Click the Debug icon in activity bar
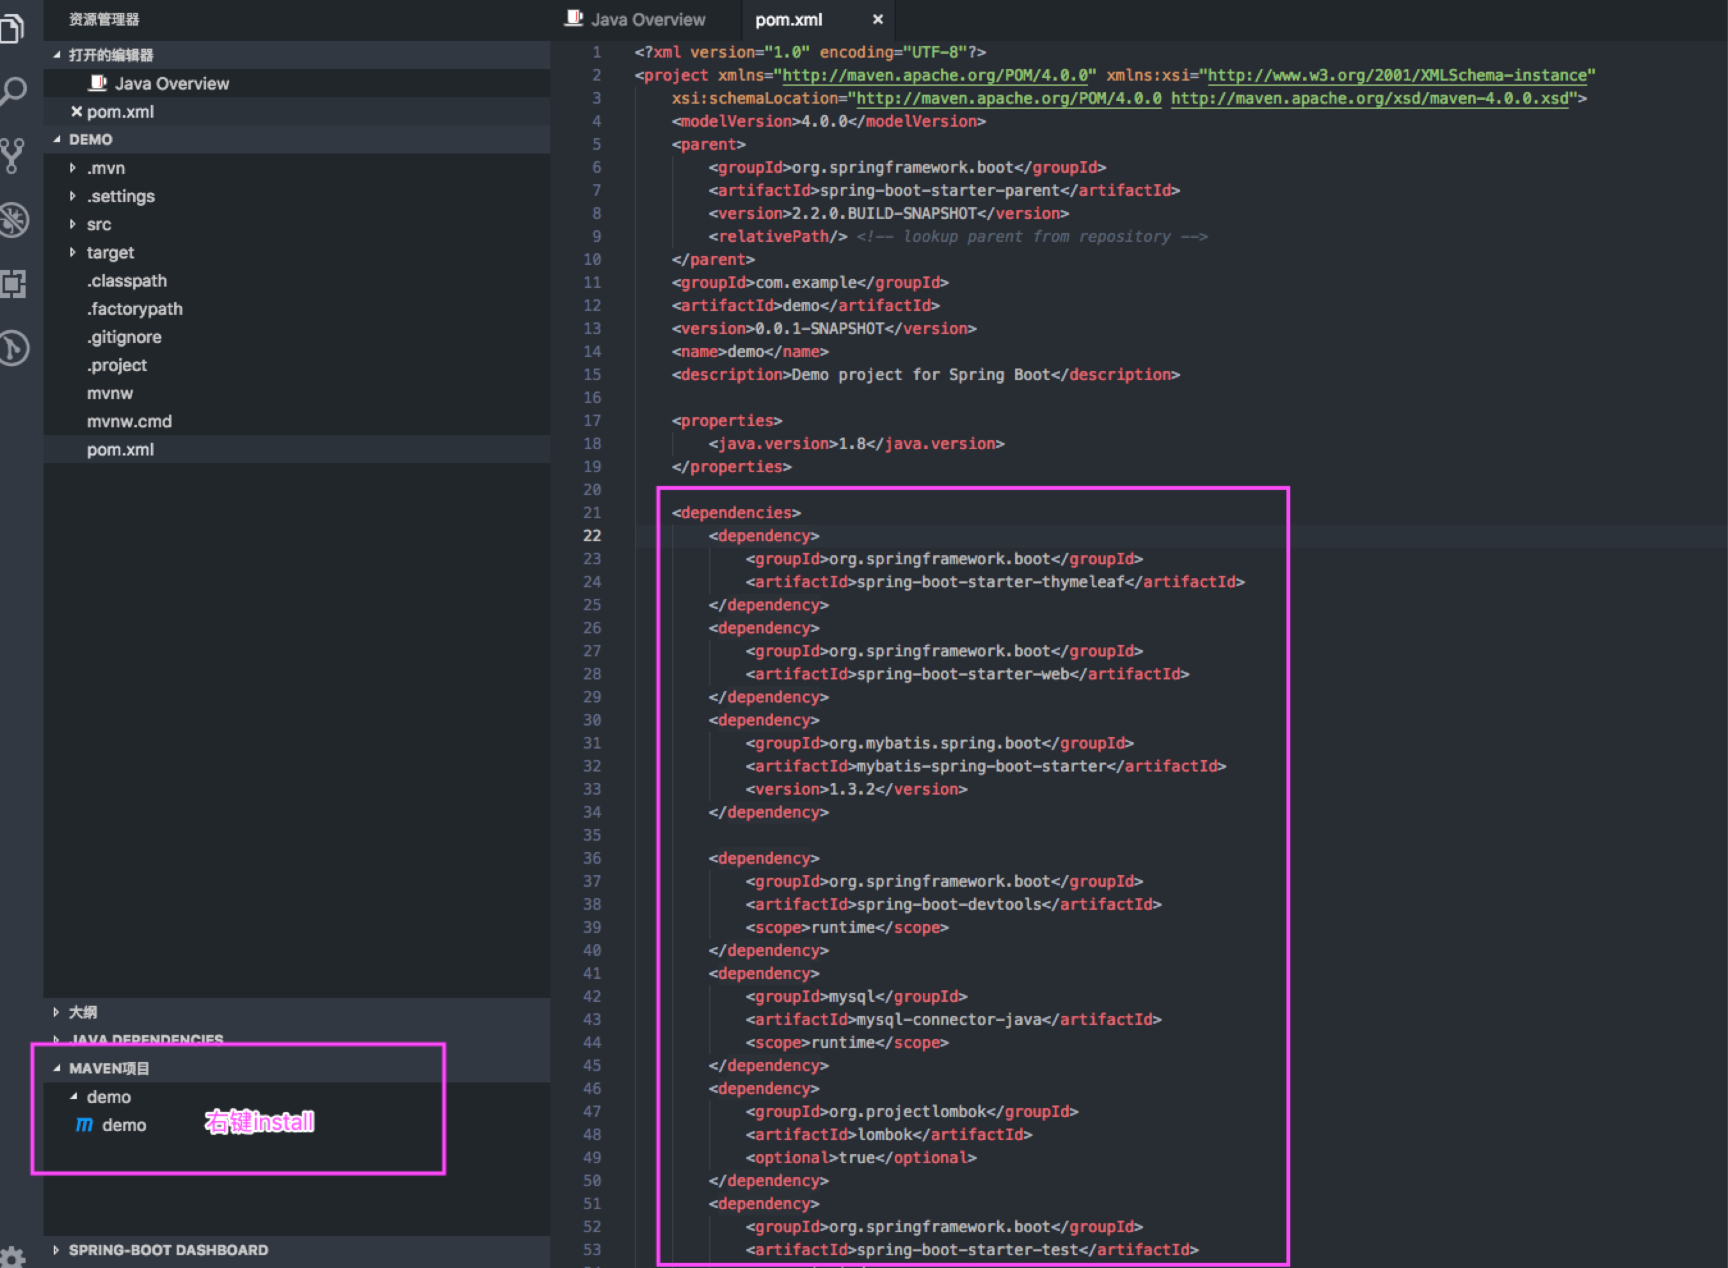This screenshot has height=1268, width=1728. [14, 220]
